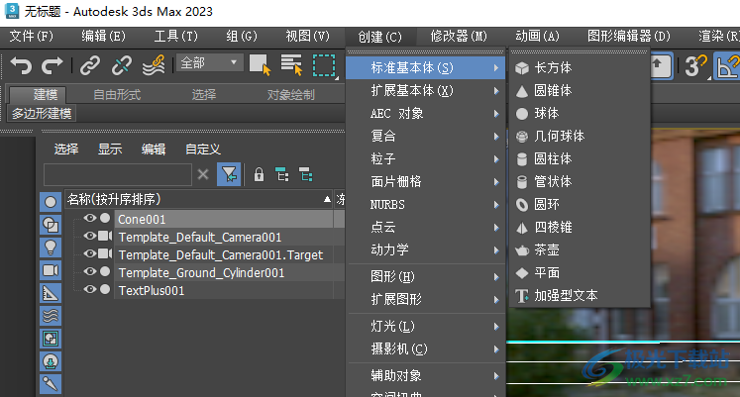This screenshot has height=397, width=740.
Task: Expand the 面片栅格 submenu
Action: (x=426, y=181)
